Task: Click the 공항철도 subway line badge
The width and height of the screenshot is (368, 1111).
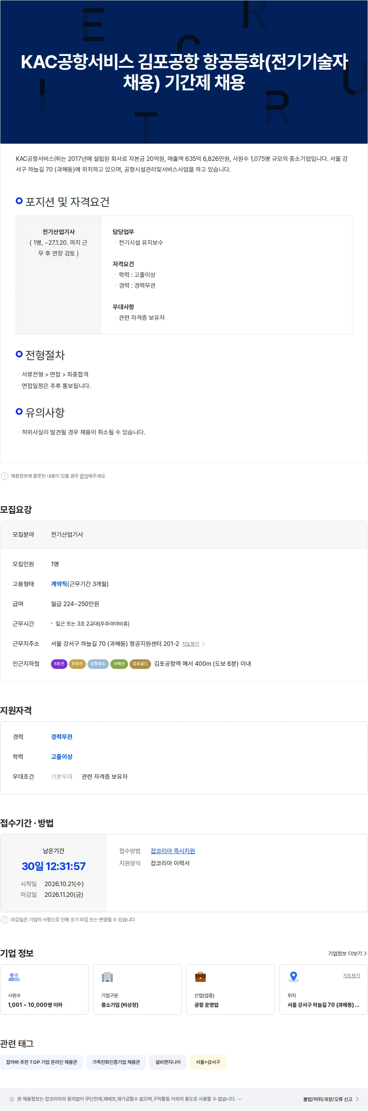Action: coord(98,663)
